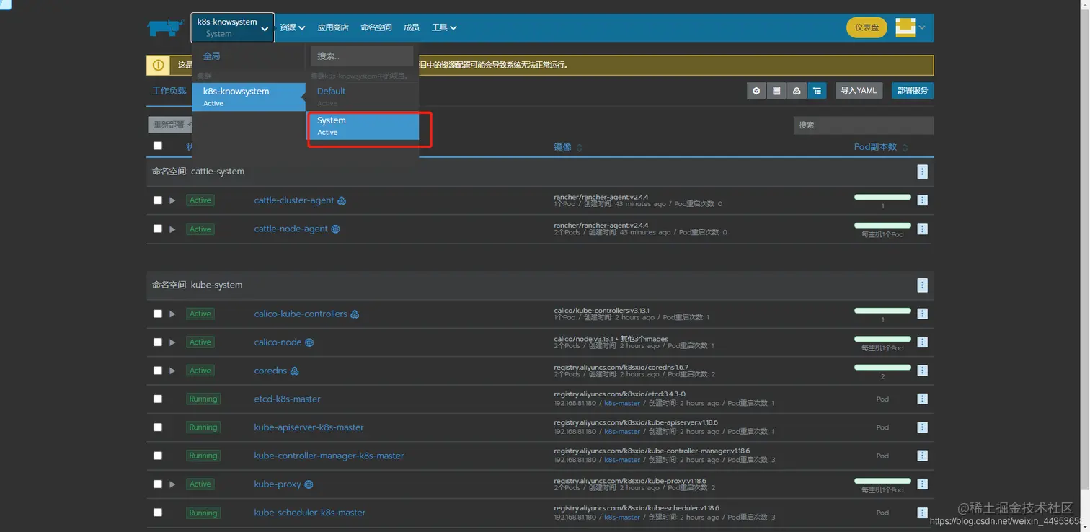
Task: Check the kube-apiserver-k8s-master row checkbox
Action: 158,427
